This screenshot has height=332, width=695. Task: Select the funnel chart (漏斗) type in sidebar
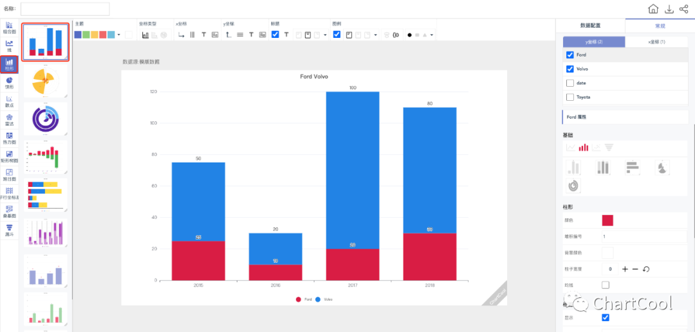pos(10,230)
